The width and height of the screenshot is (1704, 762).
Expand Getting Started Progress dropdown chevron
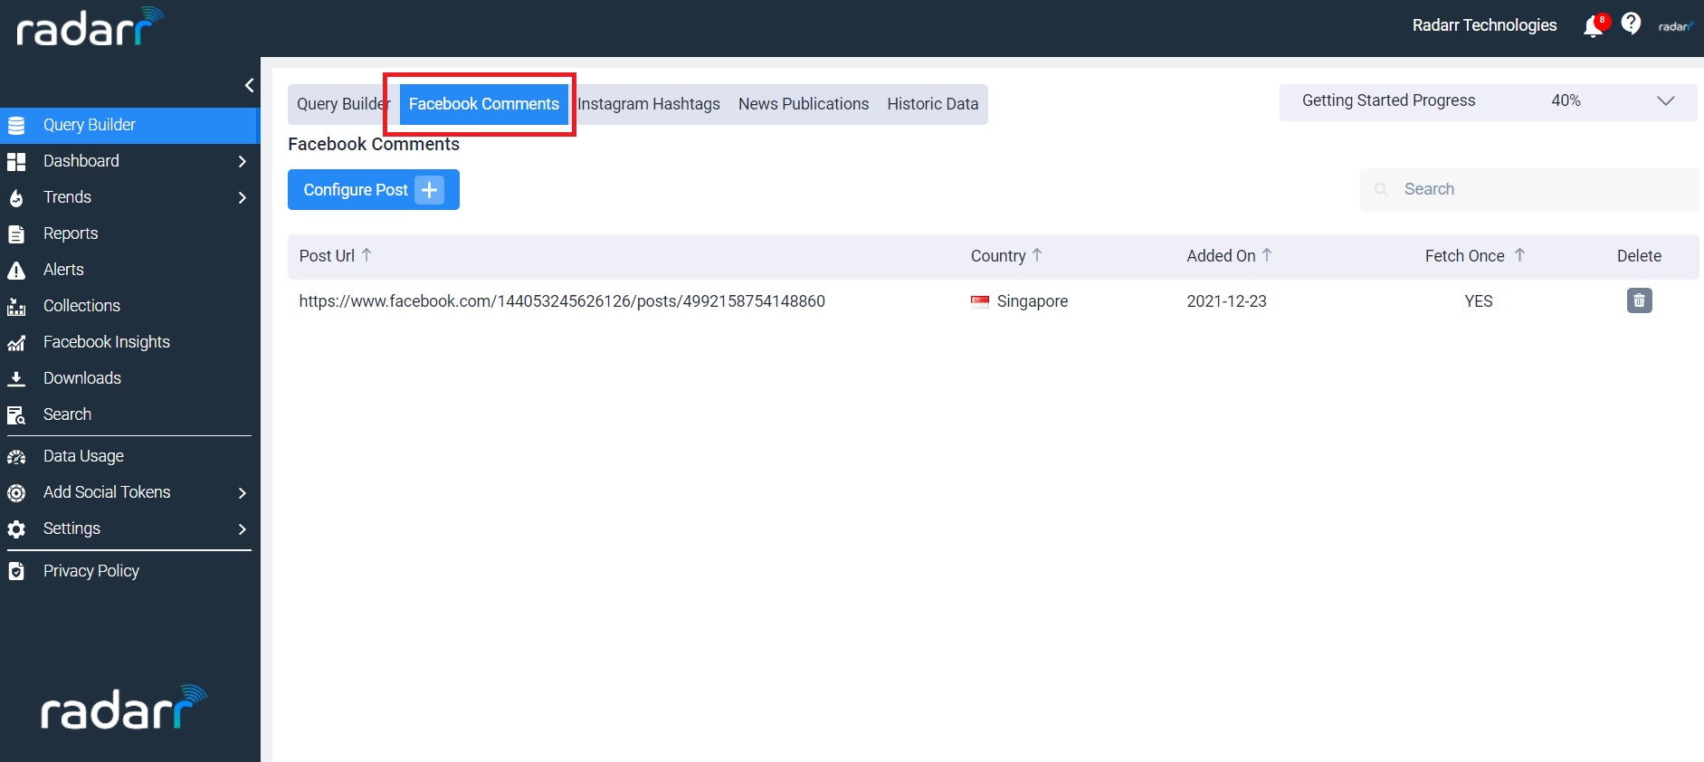(1666, 100)
